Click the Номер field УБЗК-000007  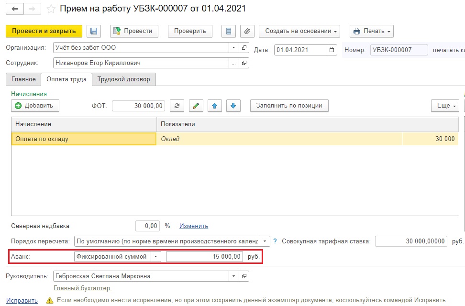[x=399, y=50]
